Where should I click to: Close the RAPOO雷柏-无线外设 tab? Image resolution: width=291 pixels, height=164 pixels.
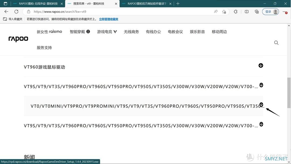pos(62,4)
